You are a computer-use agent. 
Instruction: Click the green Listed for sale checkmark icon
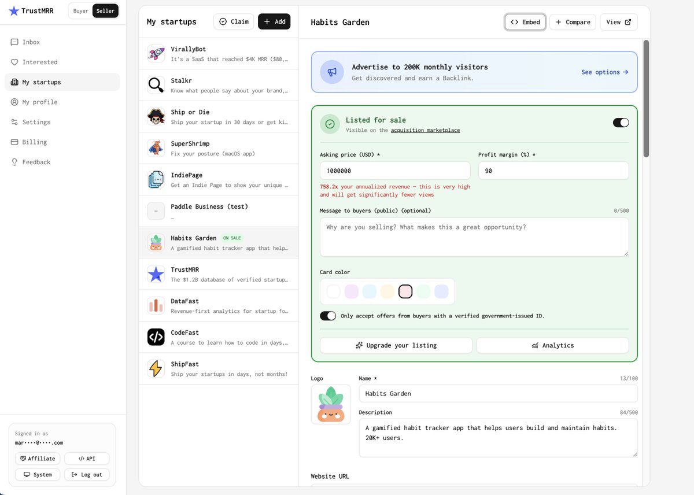click(x=330, y=124)
